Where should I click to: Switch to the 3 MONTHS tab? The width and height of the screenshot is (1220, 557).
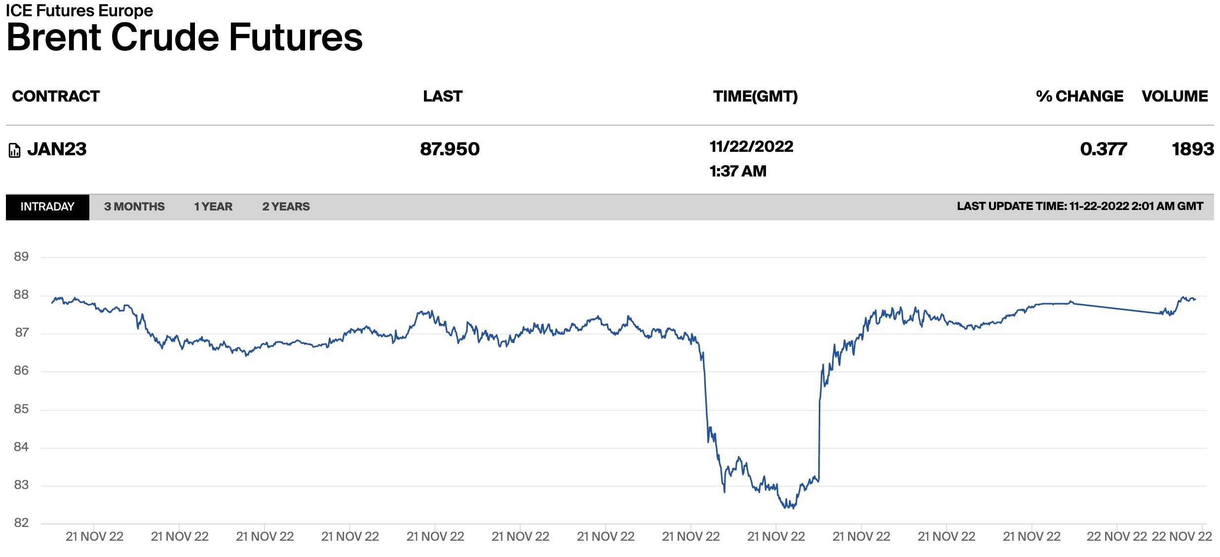(134, 207)
